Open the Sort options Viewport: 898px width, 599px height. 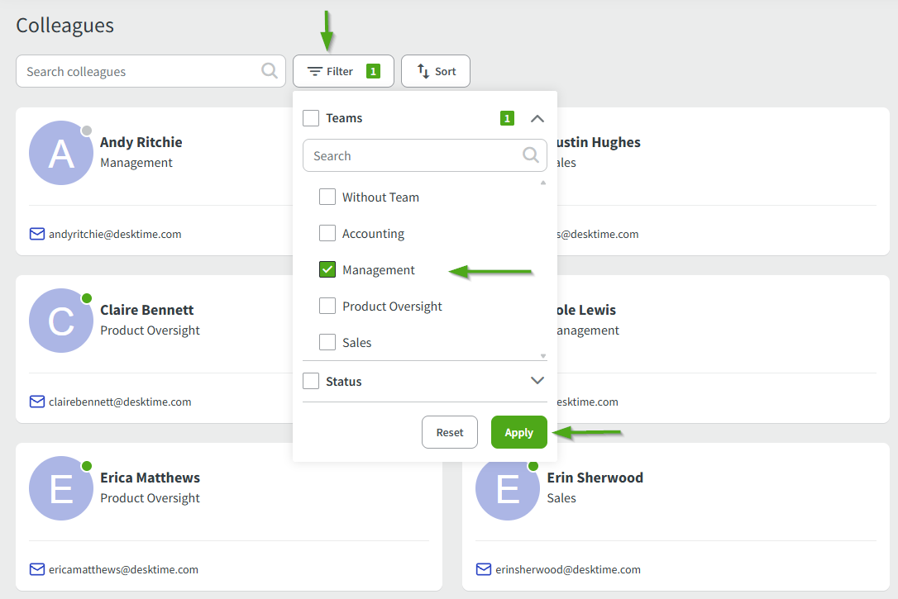tap(436, 71)
